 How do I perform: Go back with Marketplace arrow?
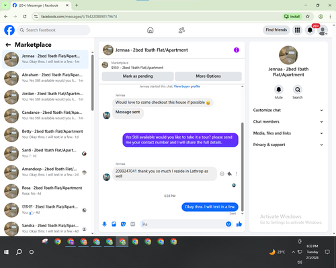(x=8, y=45)
